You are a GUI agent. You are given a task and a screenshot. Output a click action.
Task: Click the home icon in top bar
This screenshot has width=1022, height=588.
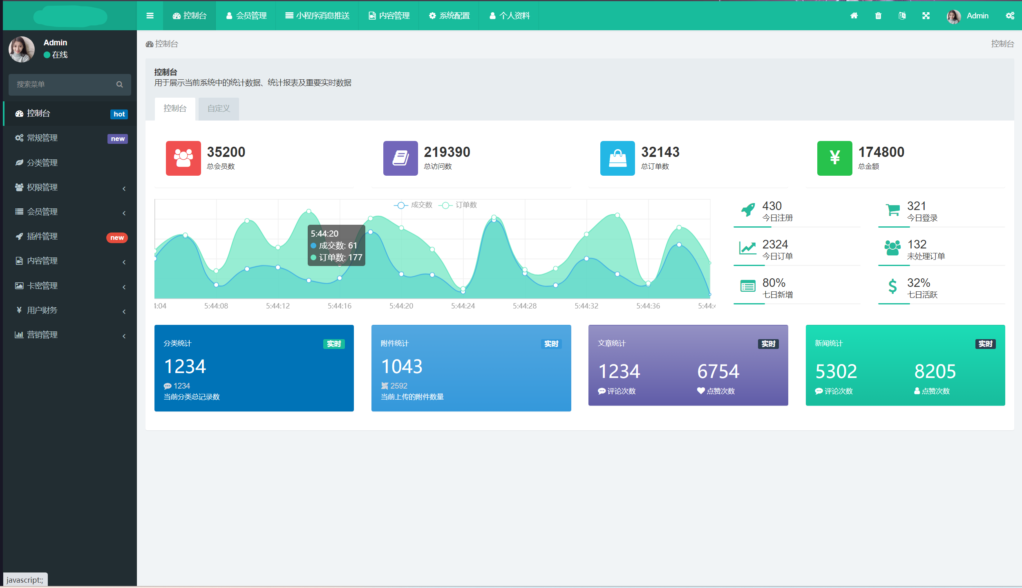pyautogui.click(x=854, y=16)
